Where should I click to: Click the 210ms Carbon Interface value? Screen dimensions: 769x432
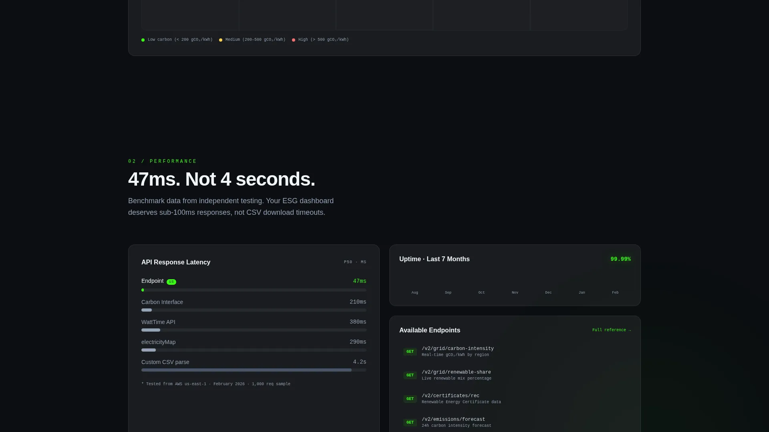click(358, 302)
